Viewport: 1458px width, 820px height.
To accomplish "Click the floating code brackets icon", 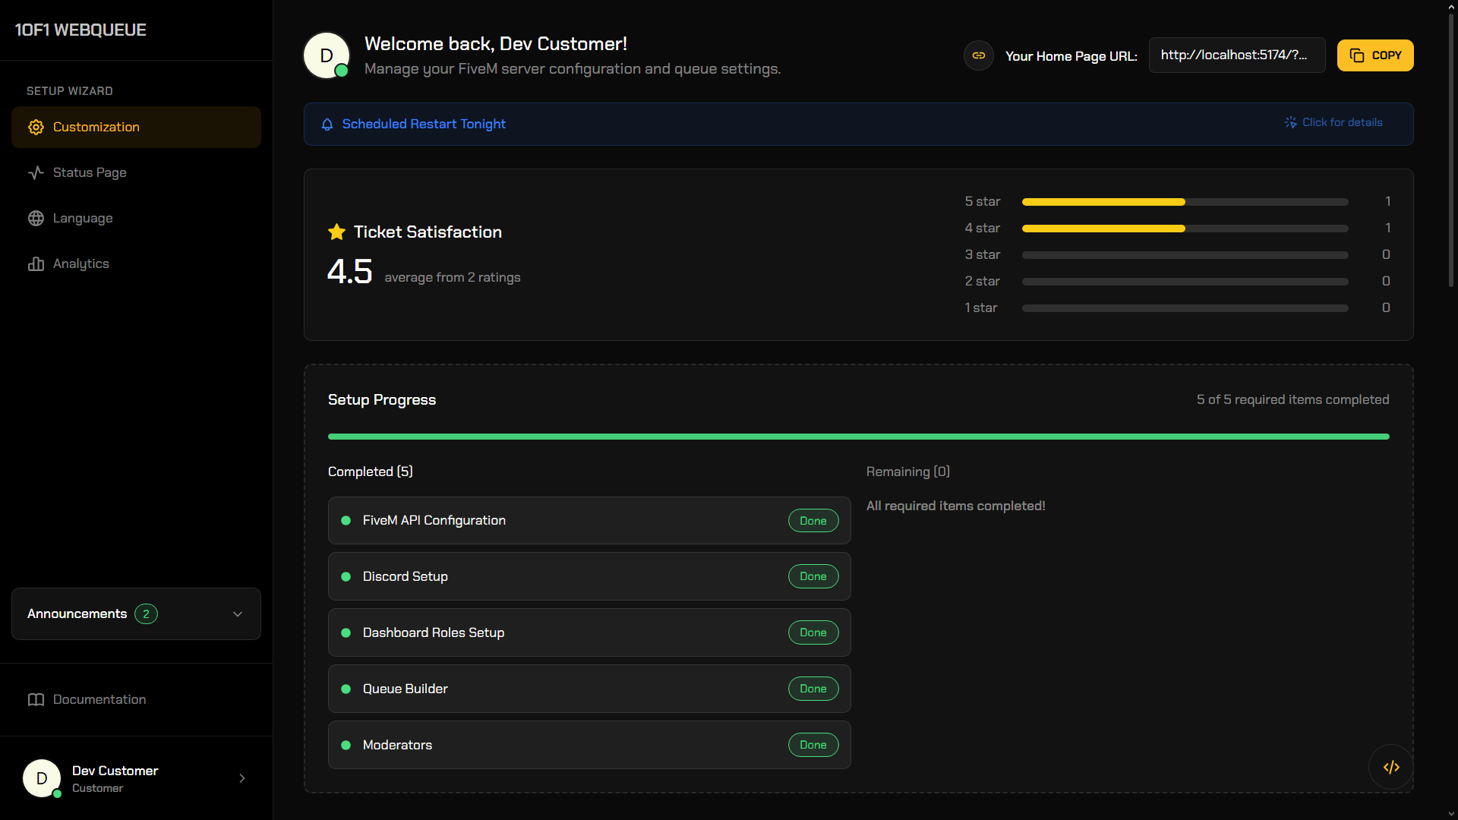I will 1391,767.
